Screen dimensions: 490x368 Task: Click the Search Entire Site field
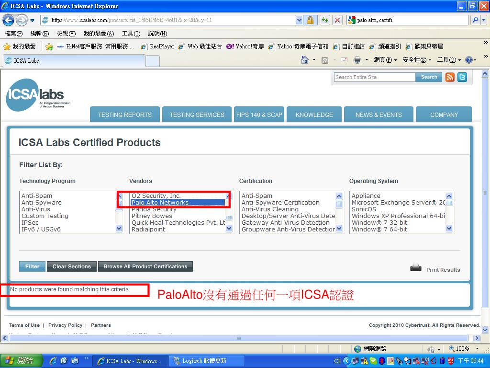tap(375, 77)
